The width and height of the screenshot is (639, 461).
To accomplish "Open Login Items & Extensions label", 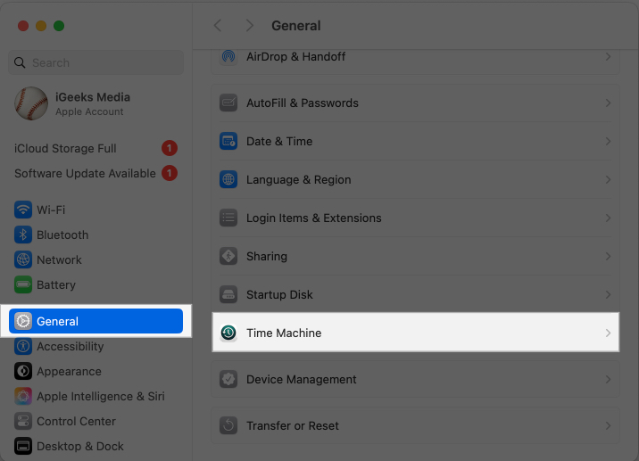I will click(314, 218).
